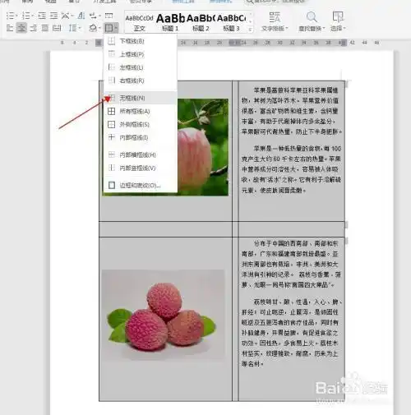The width and height of the screenshot is (411, 415).
Task: Select the apple image in the table
Action: [x=203, y=147]
